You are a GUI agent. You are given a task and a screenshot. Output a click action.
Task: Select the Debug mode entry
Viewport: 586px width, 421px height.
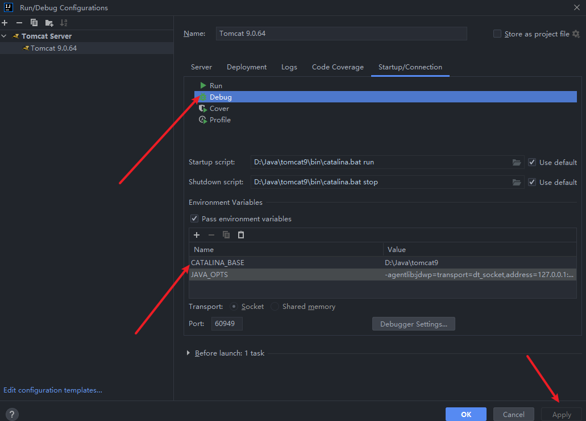pyautogui.click(x=385, y=97)
